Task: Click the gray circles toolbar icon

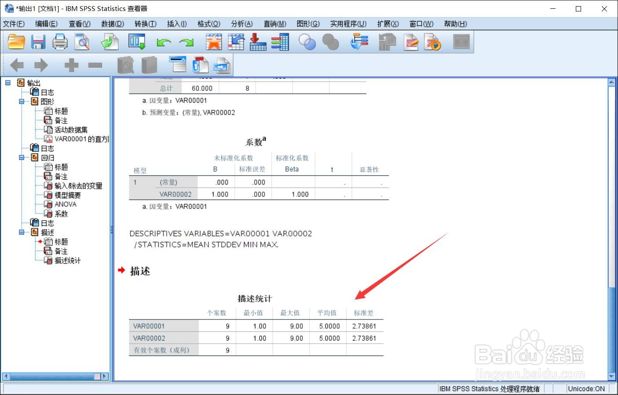Action: coord(330,42)
